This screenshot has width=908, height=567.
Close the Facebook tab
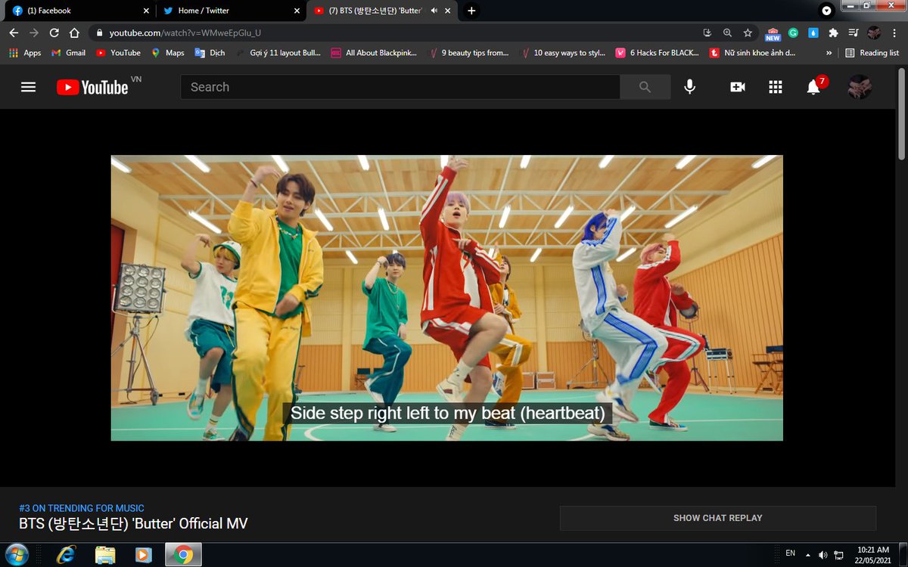(146, 11)
